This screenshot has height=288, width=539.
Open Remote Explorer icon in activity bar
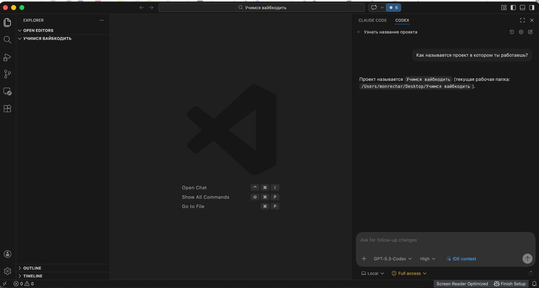[x=7, y=91]
